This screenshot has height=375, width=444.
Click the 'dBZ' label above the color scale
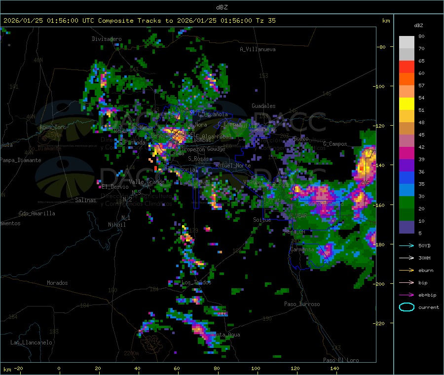click(x=418, y=26)
